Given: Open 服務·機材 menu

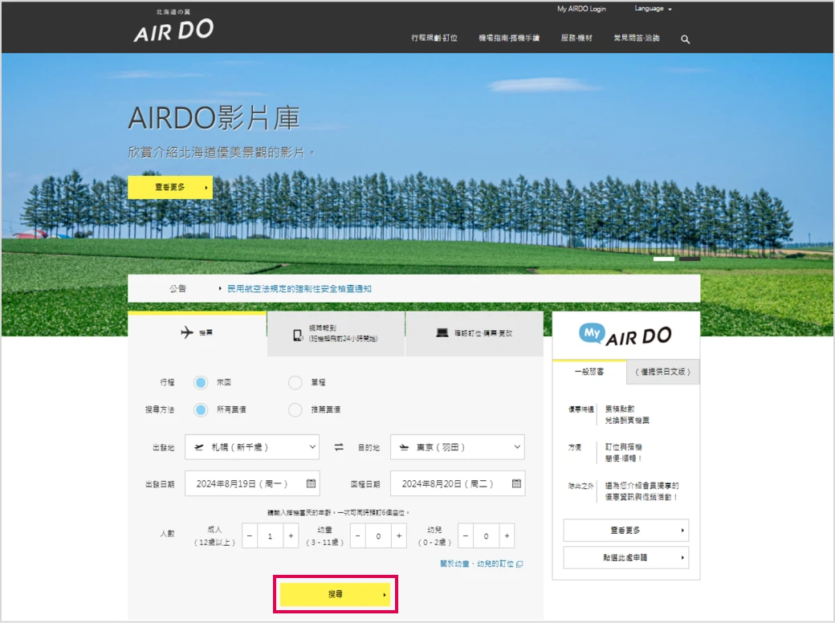Looking at the screenshot, I should coord(576,38).
